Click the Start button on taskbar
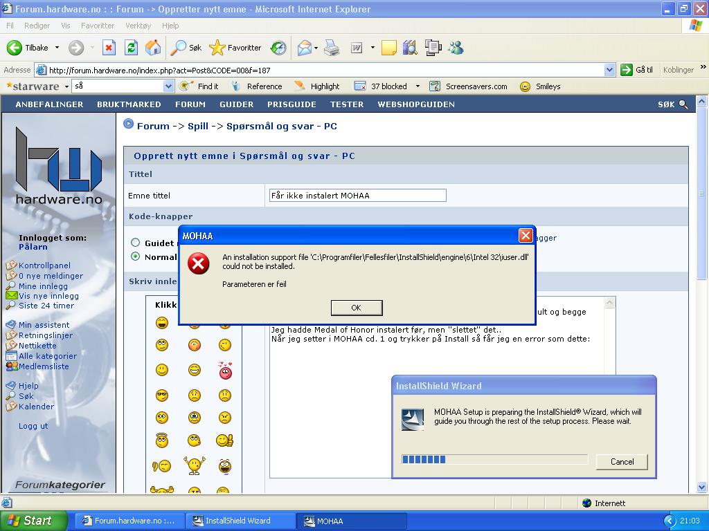This screenshot has width=709, height=531. tap(34, 521)
